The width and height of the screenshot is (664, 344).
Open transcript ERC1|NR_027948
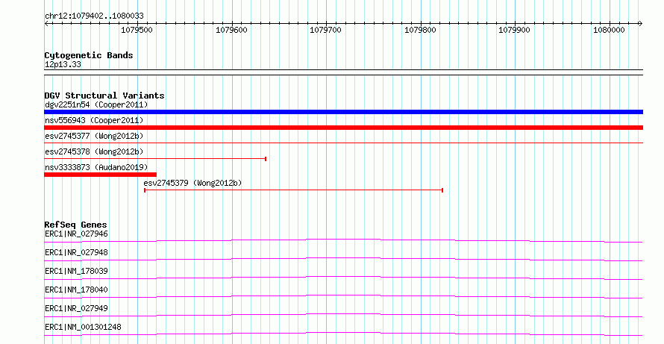tap(76, 252)
